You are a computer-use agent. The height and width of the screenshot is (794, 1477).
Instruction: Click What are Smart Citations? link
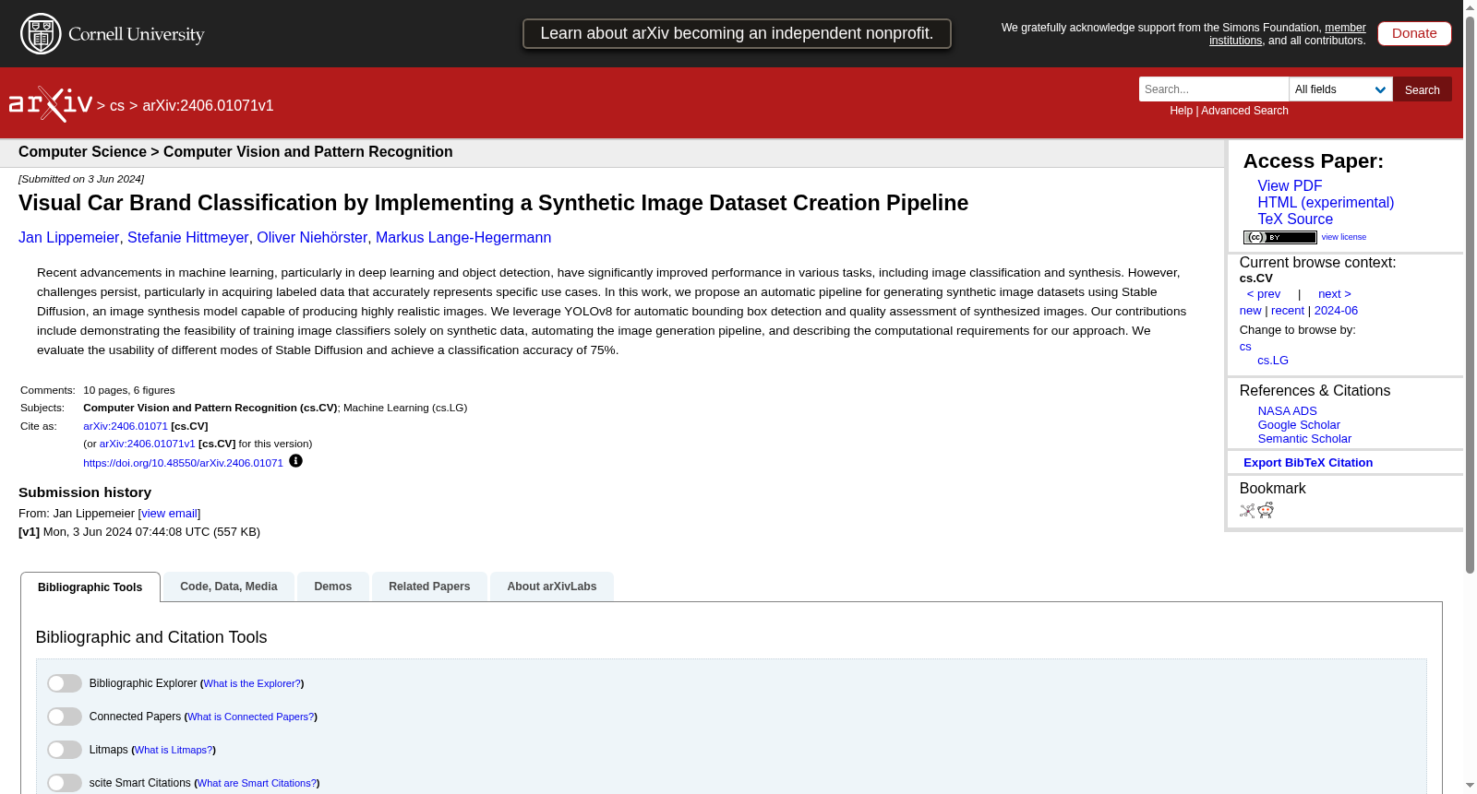pyautogui.click(x=257, y=784)
